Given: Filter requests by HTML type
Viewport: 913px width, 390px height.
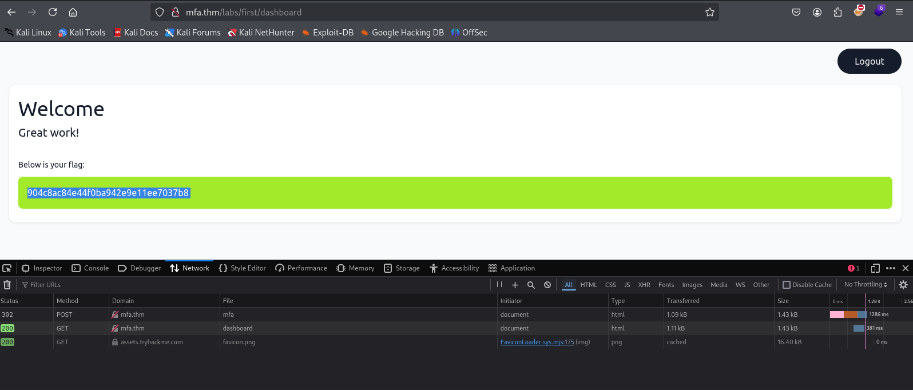Looking at the screenshot, I should pos(589,285).
